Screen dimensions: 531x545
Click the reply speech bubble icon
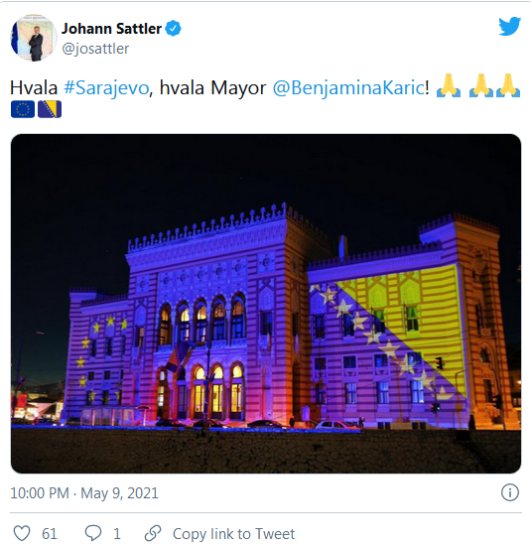(x=93, y=533)
